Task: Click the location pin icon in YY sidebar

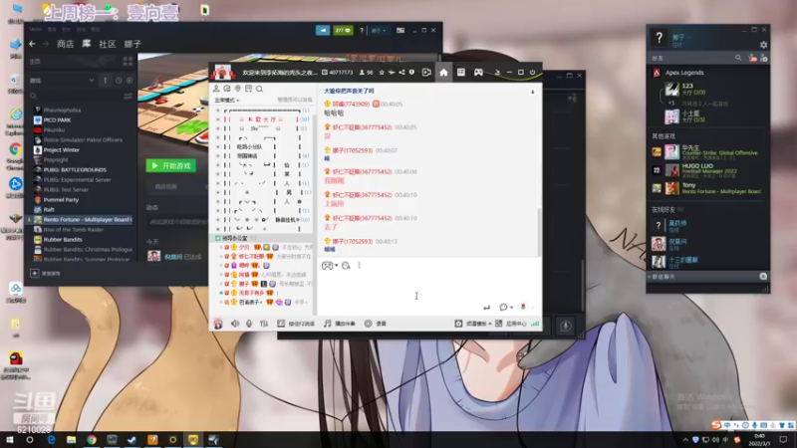Action: pos(238,89)
